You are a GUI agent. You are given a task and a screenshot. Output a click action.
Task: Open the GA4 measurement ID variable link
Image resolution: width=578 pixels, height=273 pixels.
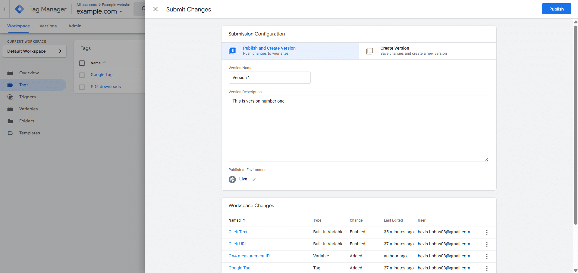(249, 256)
